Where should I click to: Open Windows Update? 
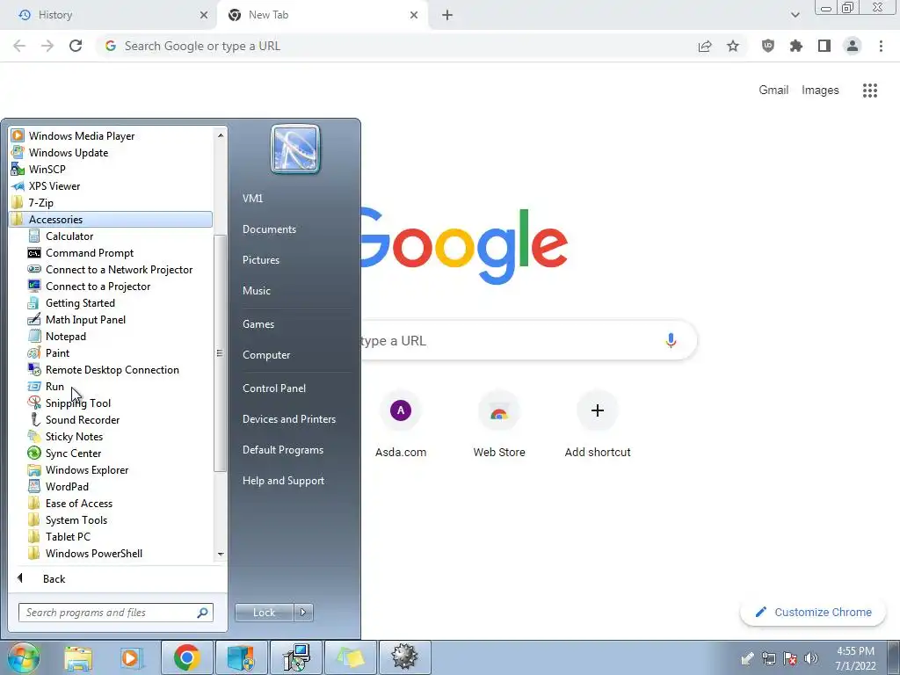tap(69, 153)
